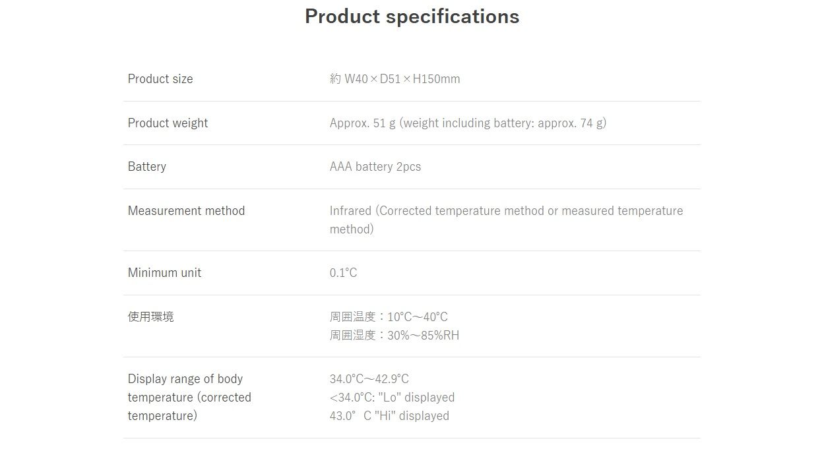Click the Product specifications heading
This screenshot has width=820, height=449.
tap(412, 16)
